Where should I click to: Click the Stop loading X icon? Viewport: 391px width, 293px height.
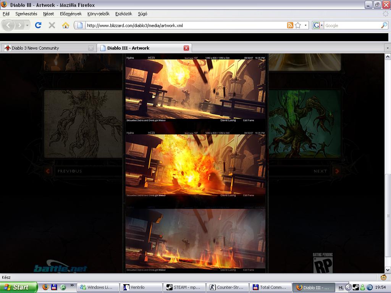(x=52, y=25)
